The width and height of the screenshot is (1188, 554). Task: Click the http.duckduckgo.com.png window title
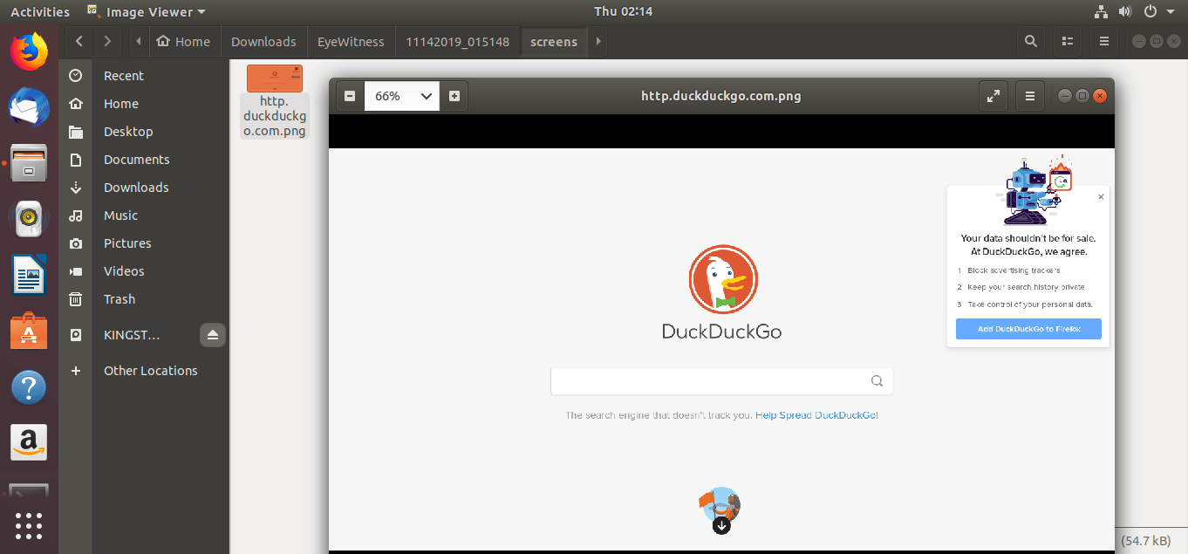pyautogui.click(x=721, y=96)
